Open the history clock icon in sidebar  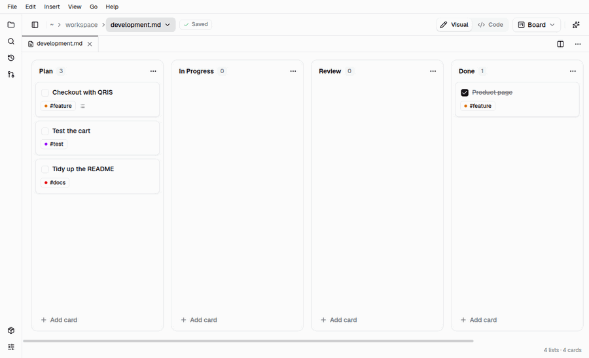click(11, 57)
